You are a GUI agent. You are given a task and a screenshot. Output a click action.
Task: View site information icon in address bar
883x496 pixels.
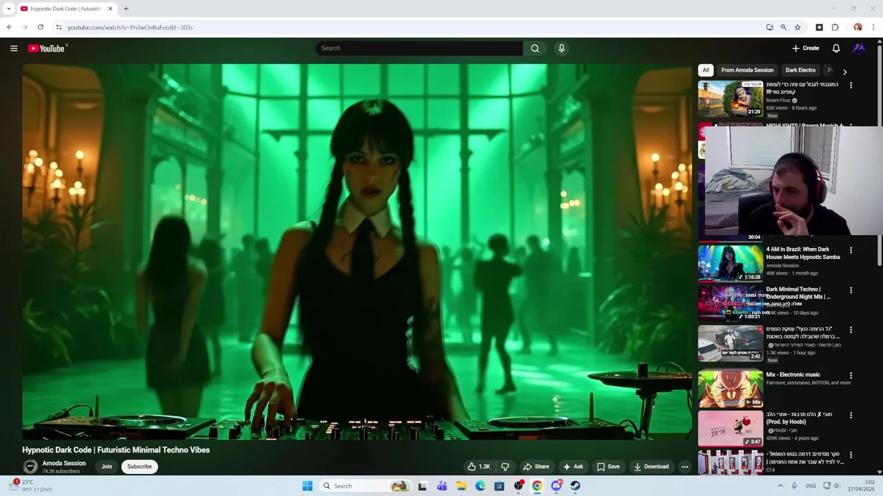pyautogui.click(x=59, y=27)
